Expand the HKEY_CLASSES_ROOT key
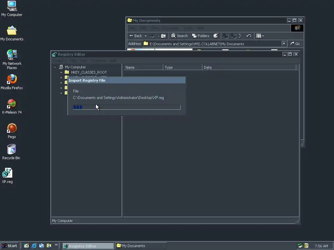This screenshot has height=250, width=334. coord(61,72)
